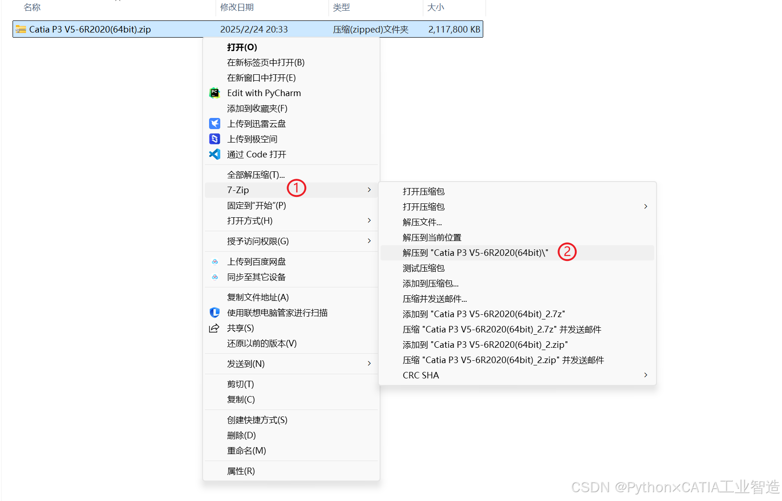The height and width of the screenshot is (501, 782).
Task: Expand the 发送到(N) submenu arrow
Action: tap(369, 363)
